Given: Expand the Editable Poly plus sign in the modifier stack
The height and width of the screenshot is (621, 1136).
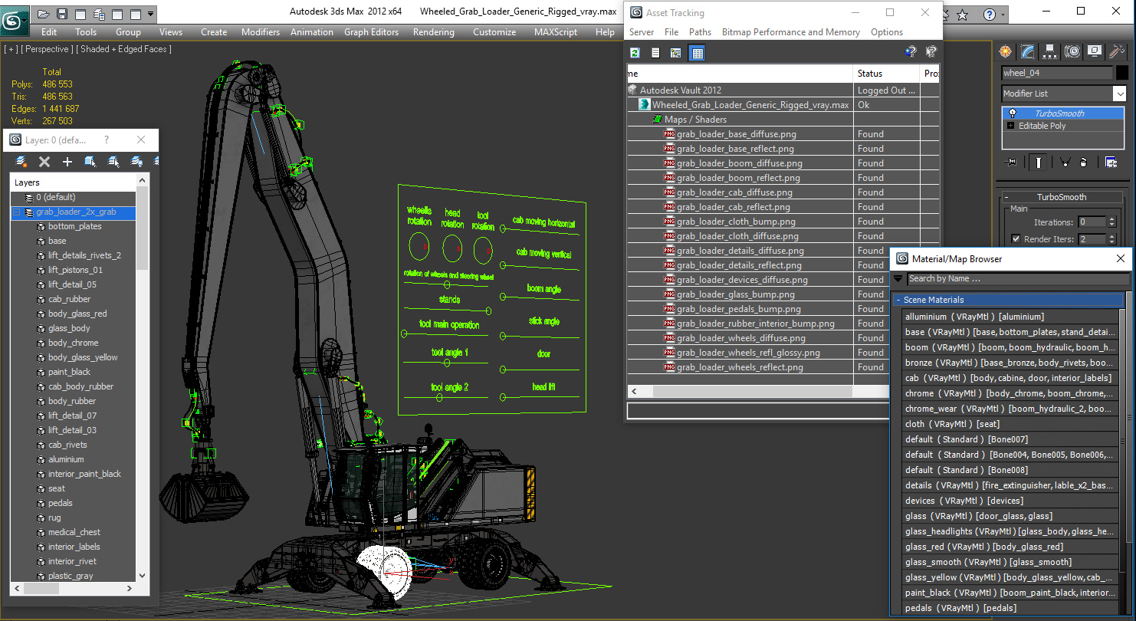Looking at the screenshot, I should tap(1010, 126).
